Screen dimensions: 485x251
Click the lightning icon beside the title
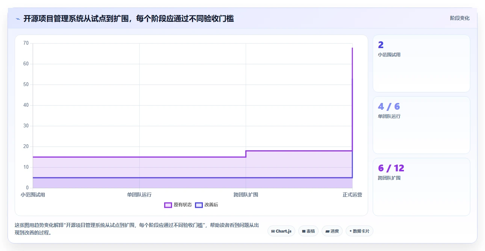click(18, 19)
